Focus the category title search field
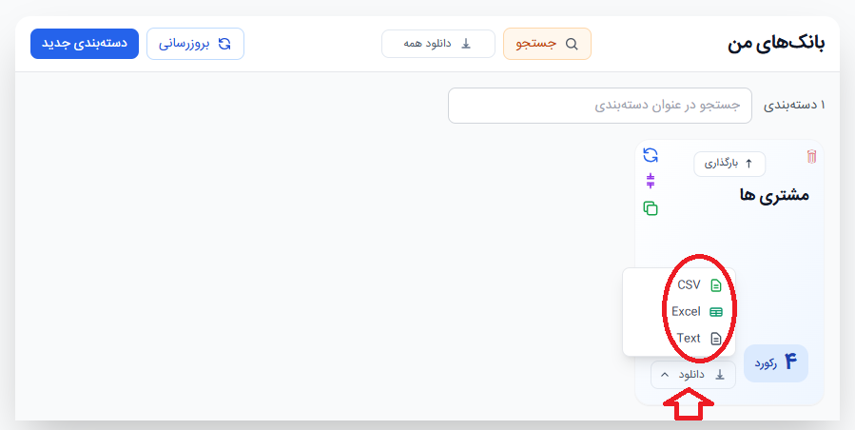 point(600,106)
